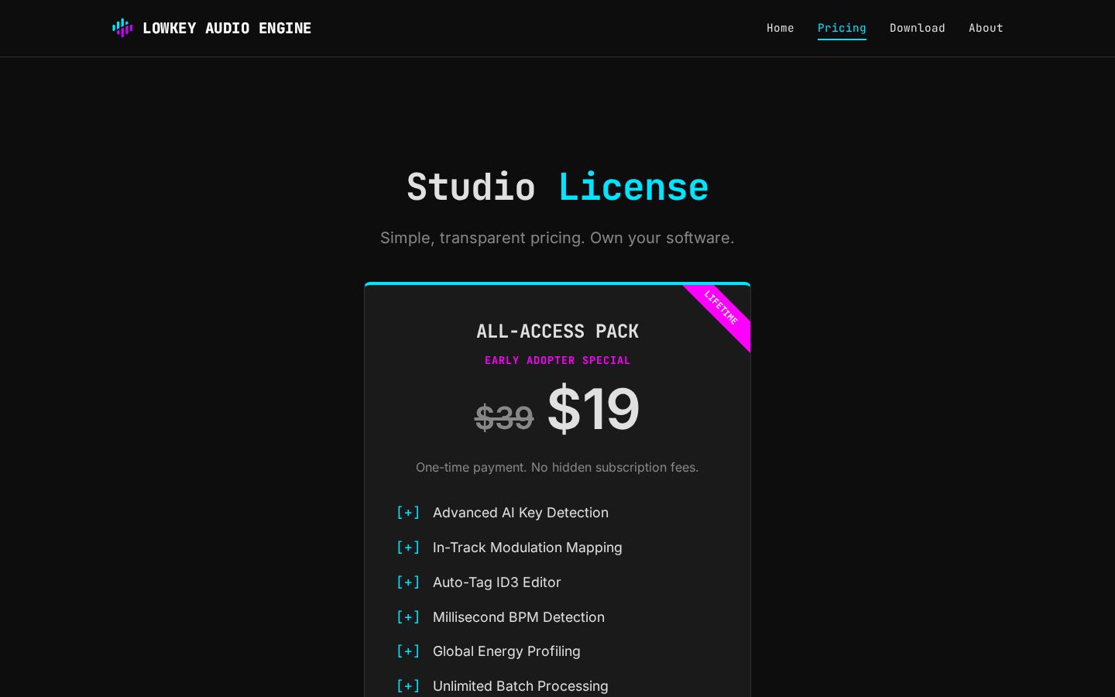This screenshot has height=697, width=1115.
Task: Go to the Home page
Action: (780, 28)
